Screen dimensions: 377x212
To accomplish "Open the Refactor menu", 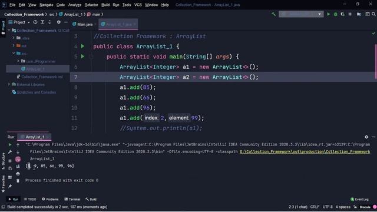I will (x=91, y=5).
